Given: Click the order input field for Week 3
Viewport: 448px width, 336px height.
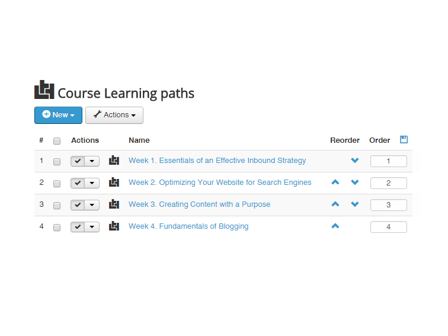Looking at the screenshot, I should tap(389, 205).
